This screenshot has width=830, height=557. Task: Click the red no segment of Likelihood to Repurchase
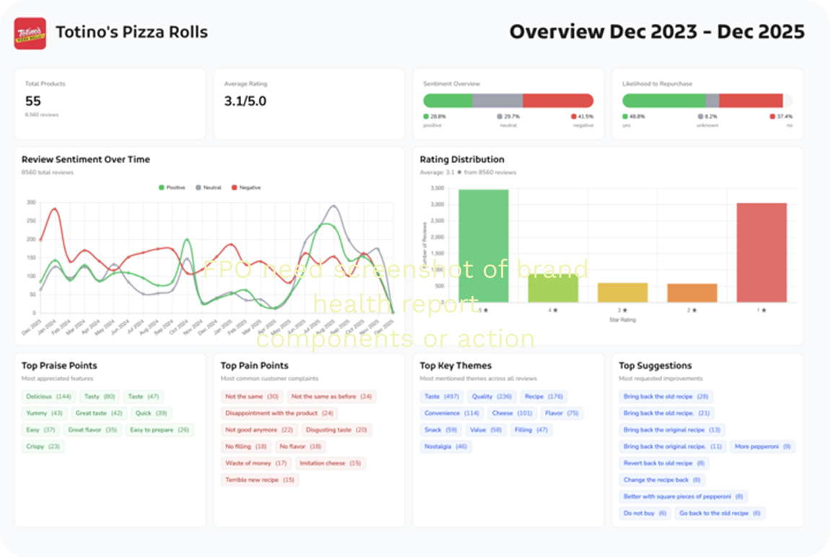[751, 100]
